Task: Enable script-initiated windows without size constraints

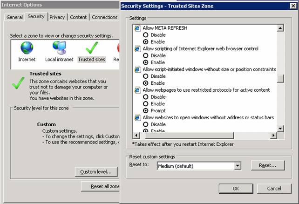Action: (145, 83)
